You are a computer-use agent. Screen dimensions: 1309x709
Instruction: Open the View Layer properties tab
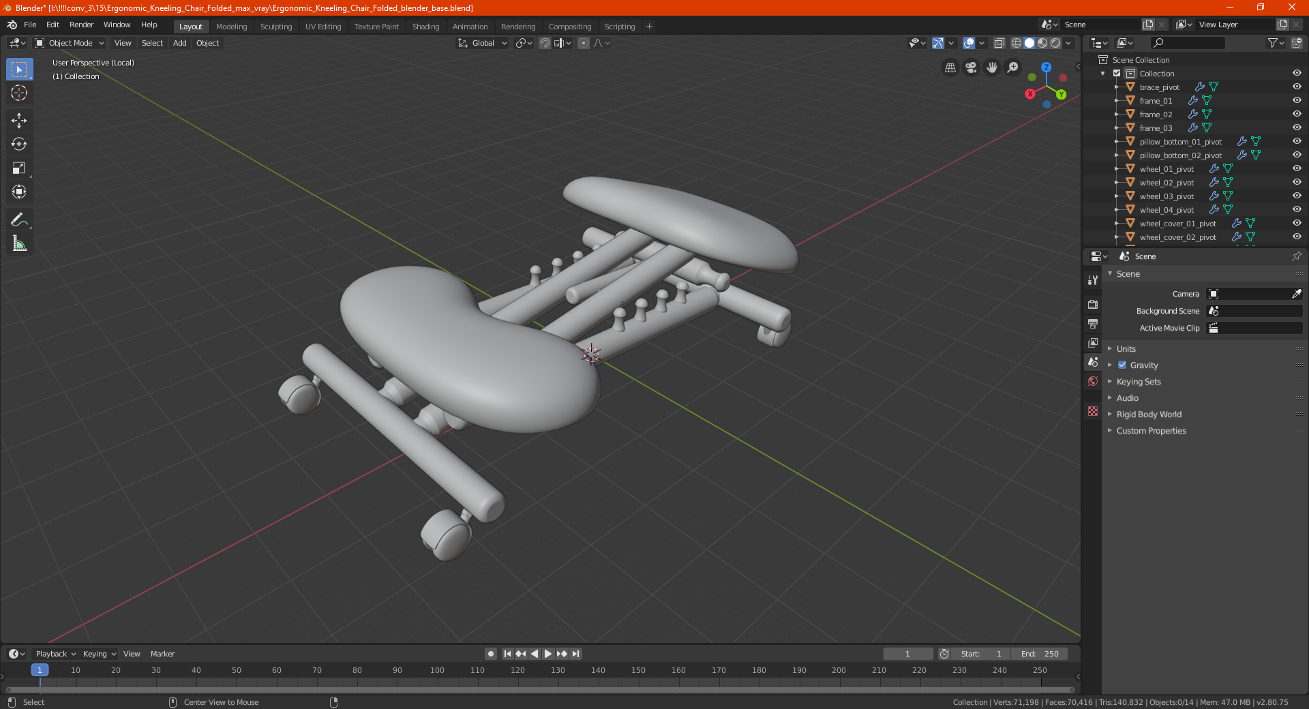1093,342
